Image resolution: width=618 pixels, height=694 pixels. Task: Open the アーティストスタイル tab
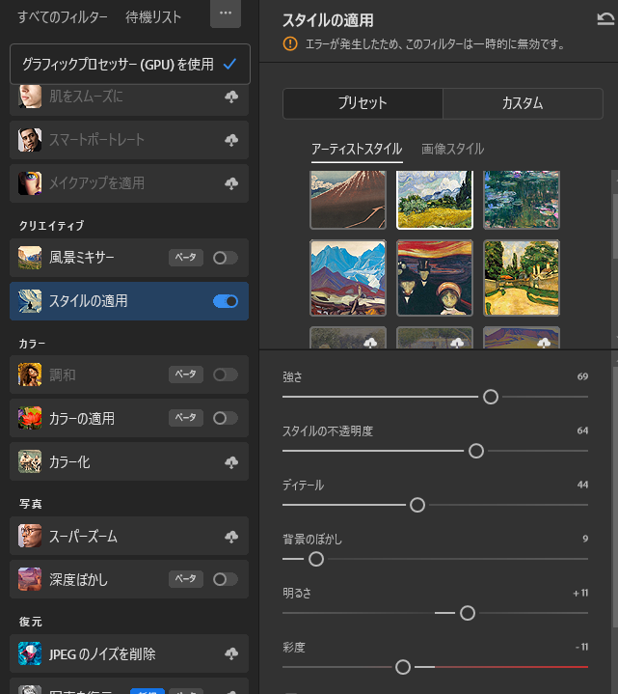point(357,150)
